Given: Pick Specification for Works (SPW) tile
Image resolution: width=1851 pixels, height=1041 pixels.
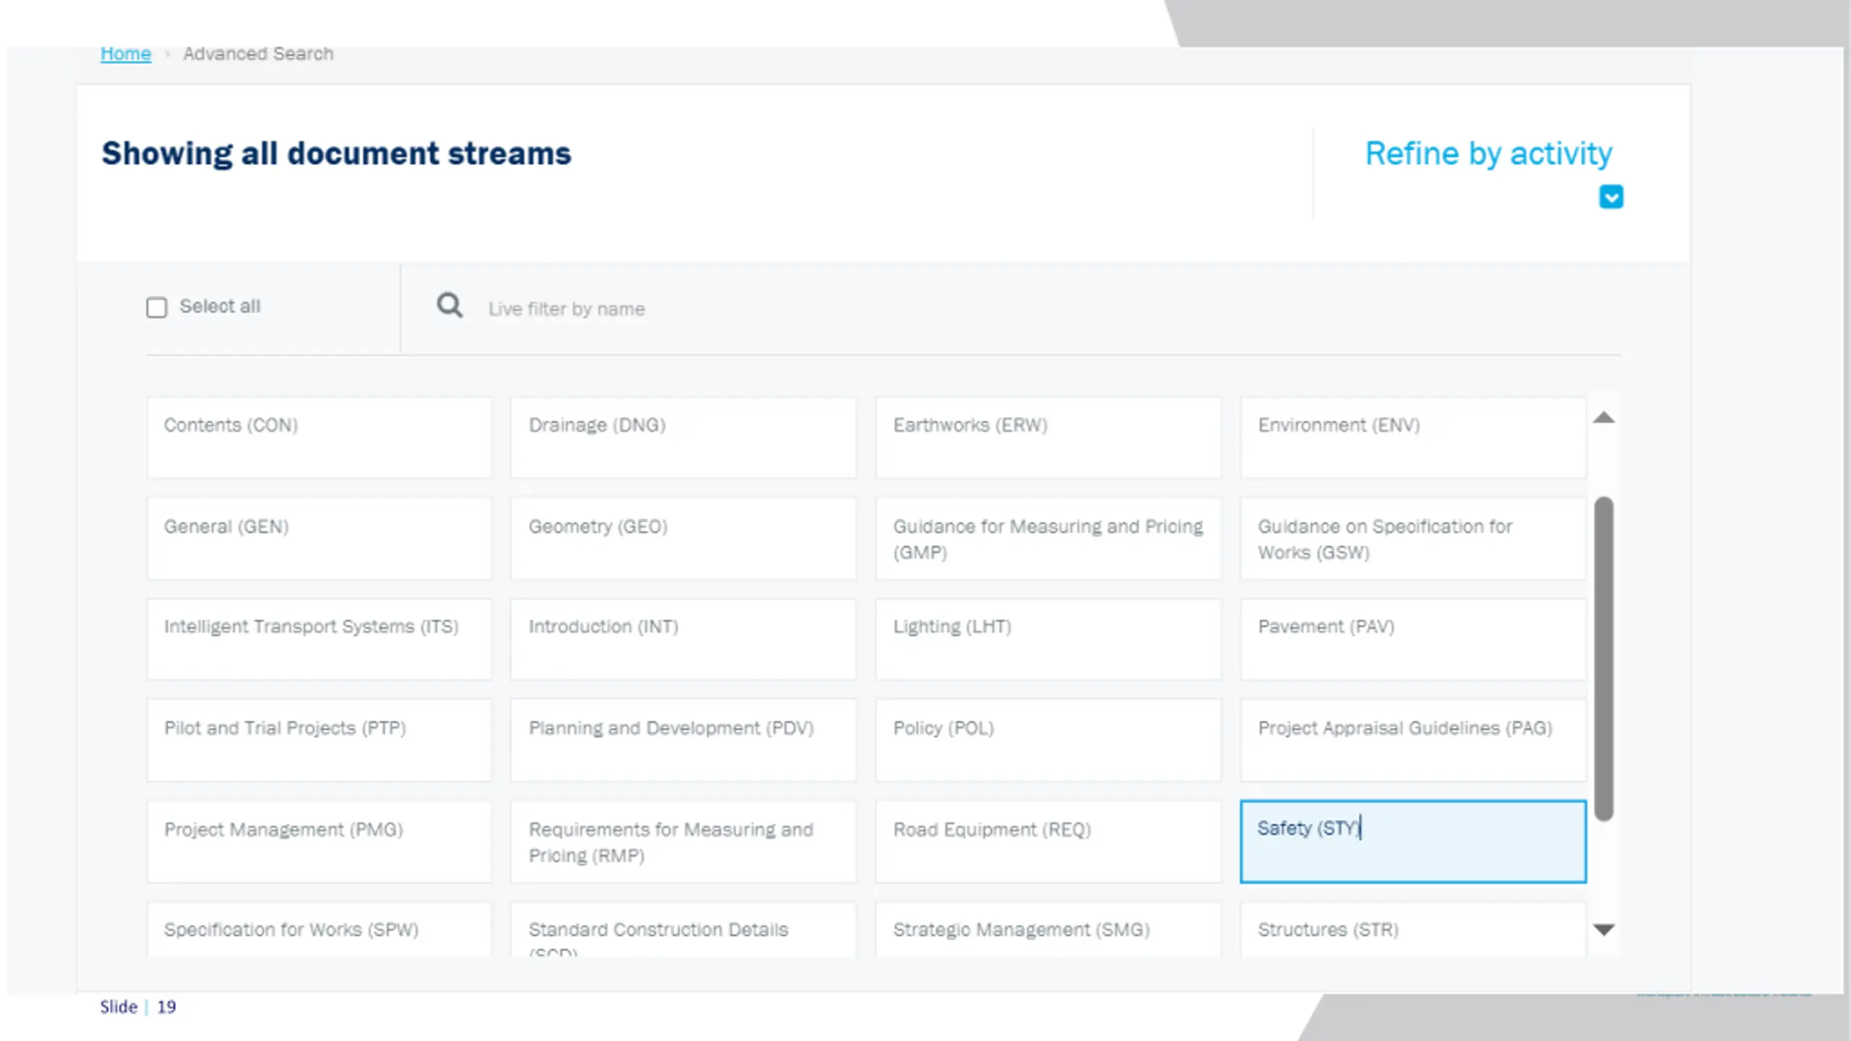Looking at the screenshot, I should click(319, 930).
